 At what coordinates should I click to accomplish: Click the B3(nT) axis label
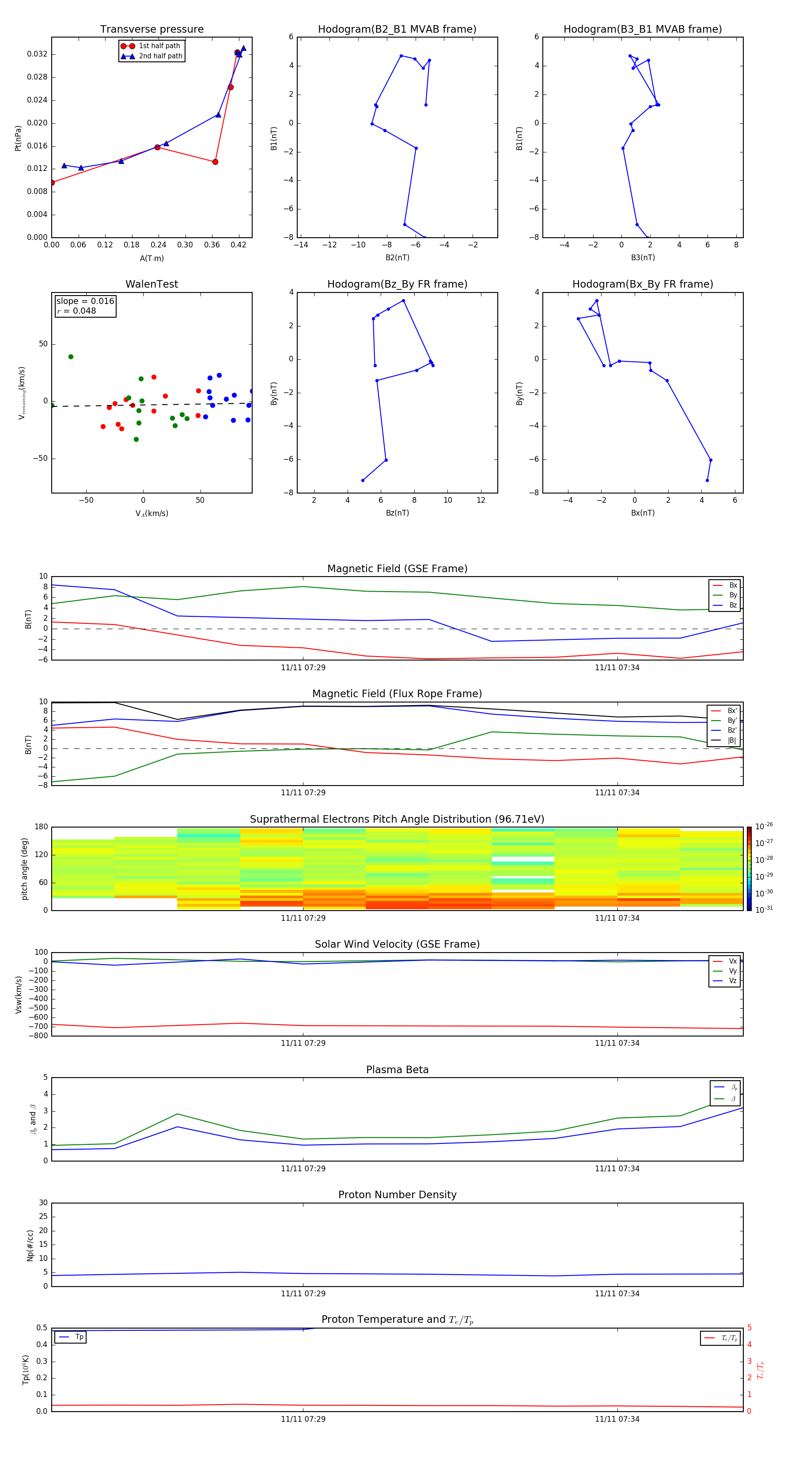[x=643, y=258]
